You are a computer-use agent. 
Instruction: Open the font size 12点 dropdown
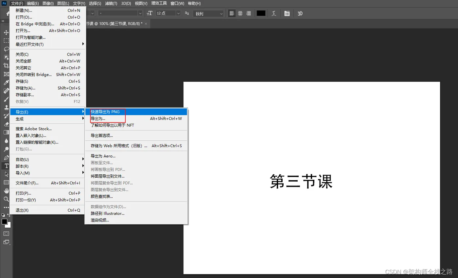tap(178, 13)
